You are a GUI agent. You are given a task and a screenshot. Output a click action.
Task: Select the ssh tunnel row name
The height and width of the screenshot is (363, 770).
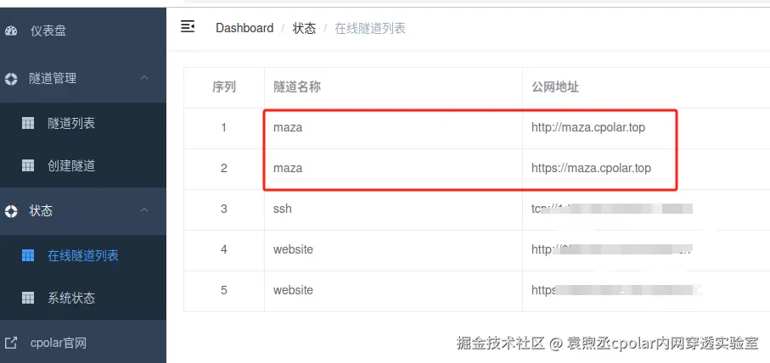283,209
